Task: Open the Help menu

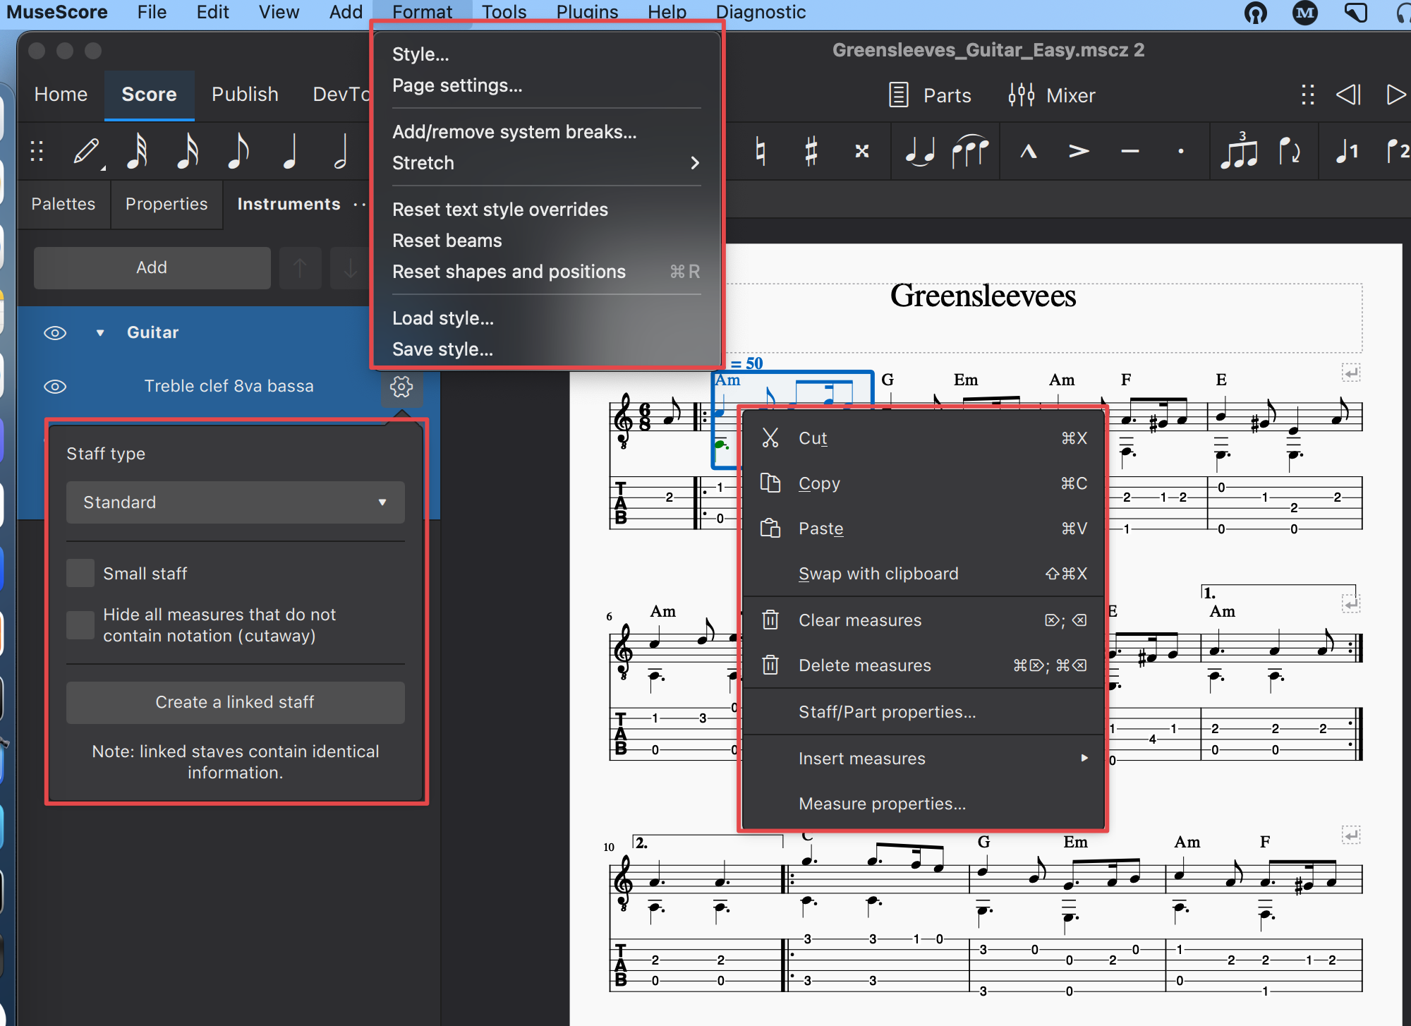Action: pyautogui.click(x=667, y=12)
